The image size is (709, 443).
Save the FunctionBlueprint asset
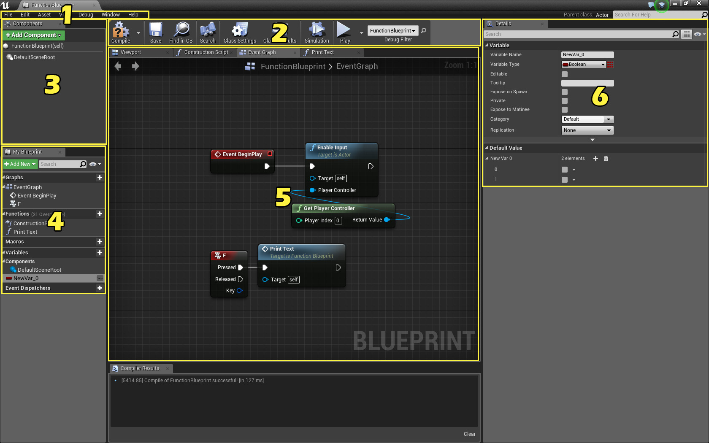coord(155,32)
